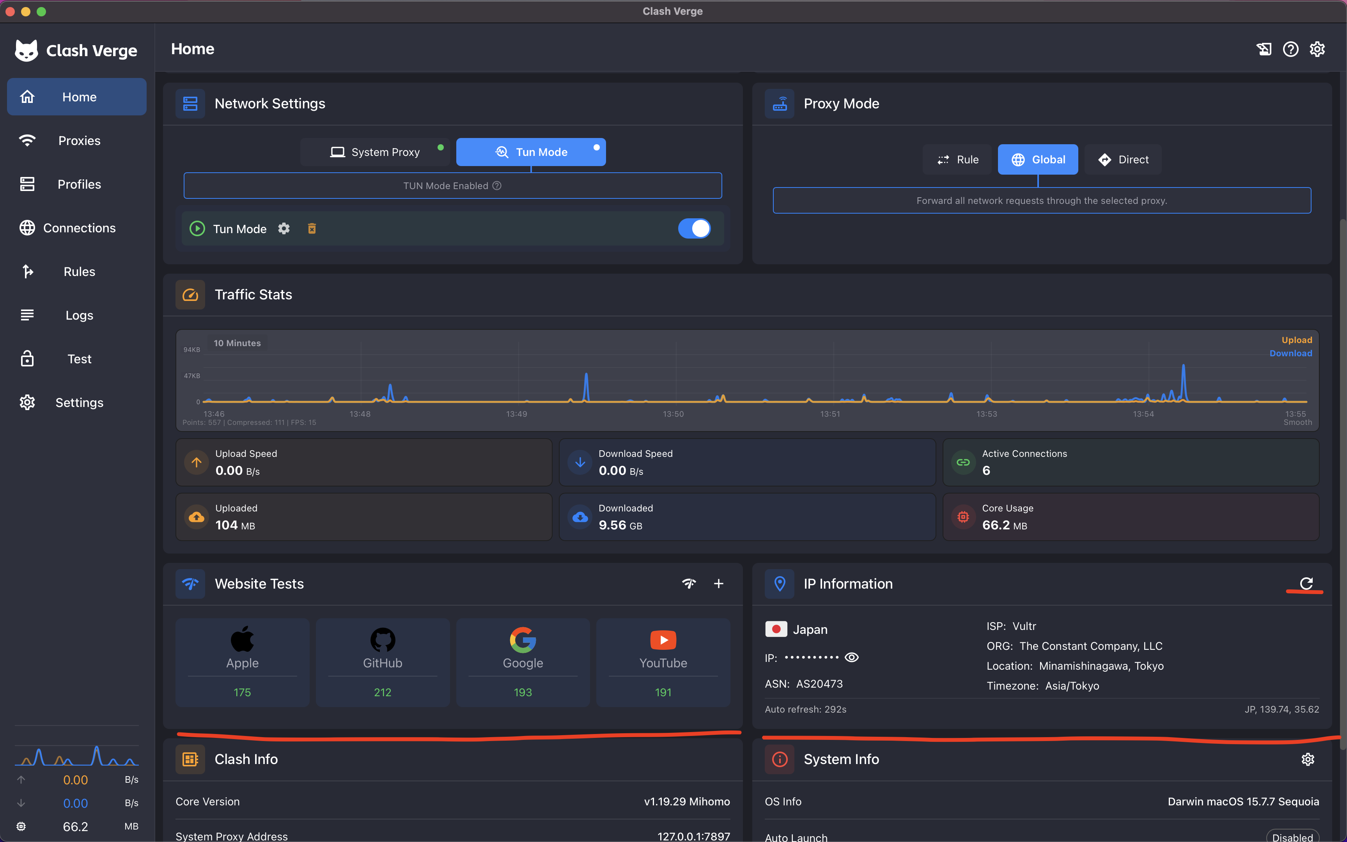Click the Core Version v1.19.29 Mihomo value
The height and width of the screenshot is (842, 1347).
click(687, 801)
